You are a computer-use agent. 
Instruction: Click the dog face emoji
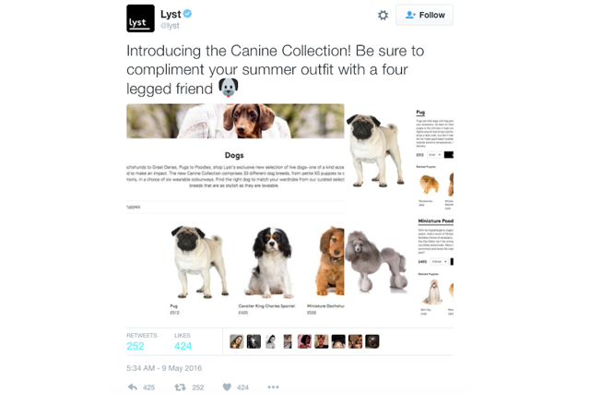pyautogui.click(x=229, y=88)
